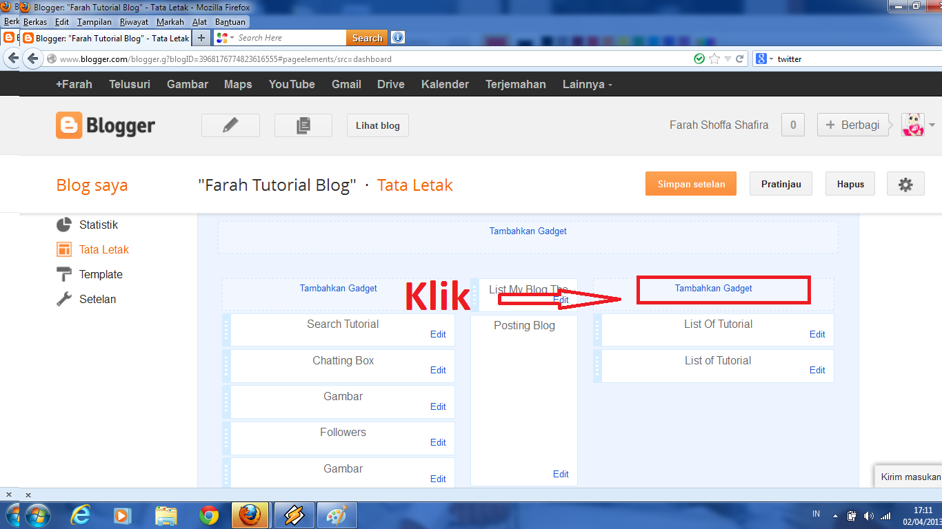Click top full-width Tambahkan Gadget link

528,231
